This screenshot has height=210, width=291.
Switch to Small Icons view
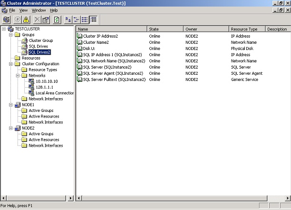(x=77, y=20)
